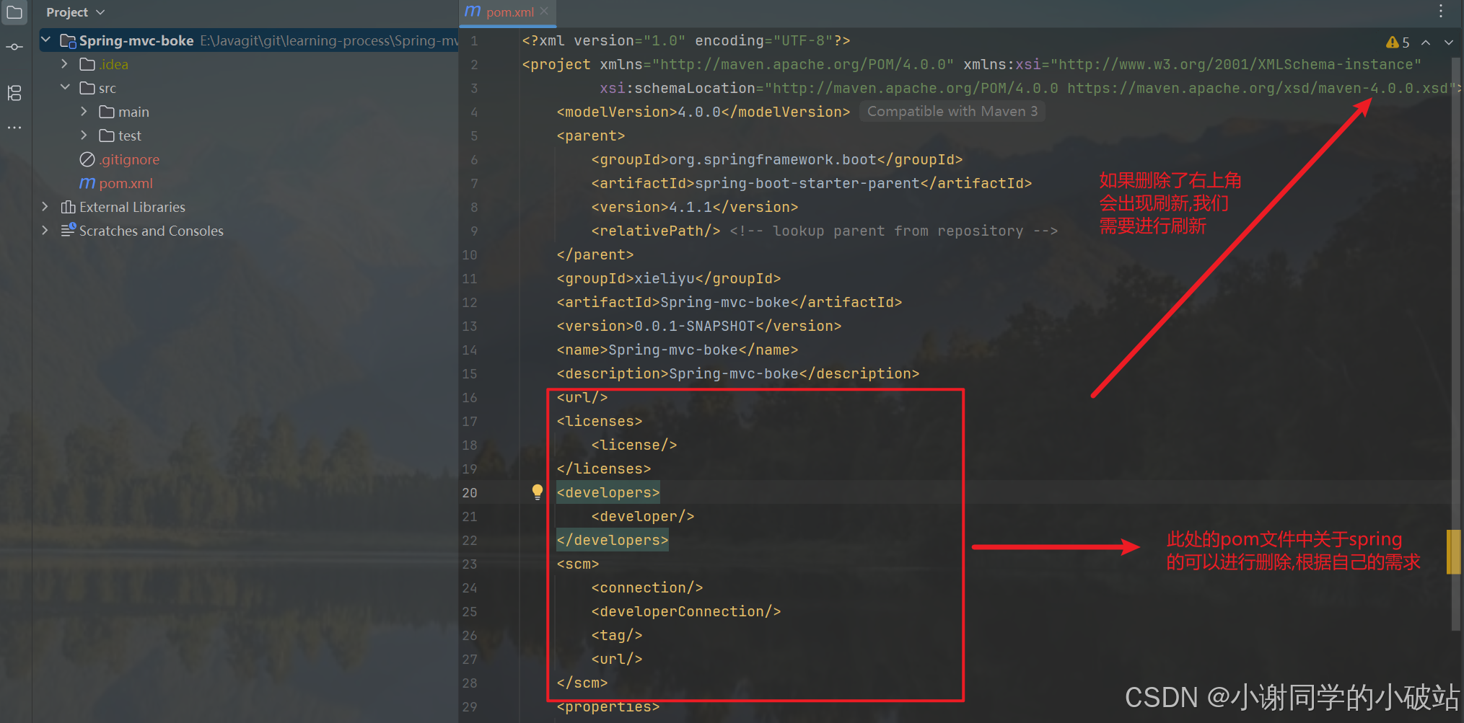Collapse the src folder

point(65,88)
